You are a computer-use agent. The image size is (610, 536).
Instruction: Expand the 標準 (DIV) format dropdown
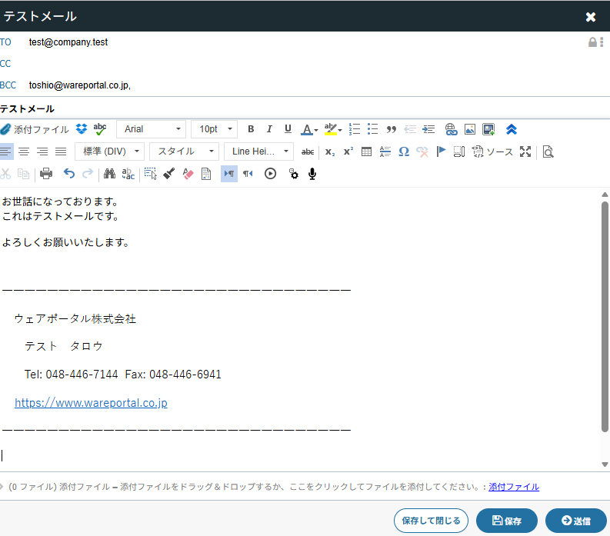pos(109,151)
